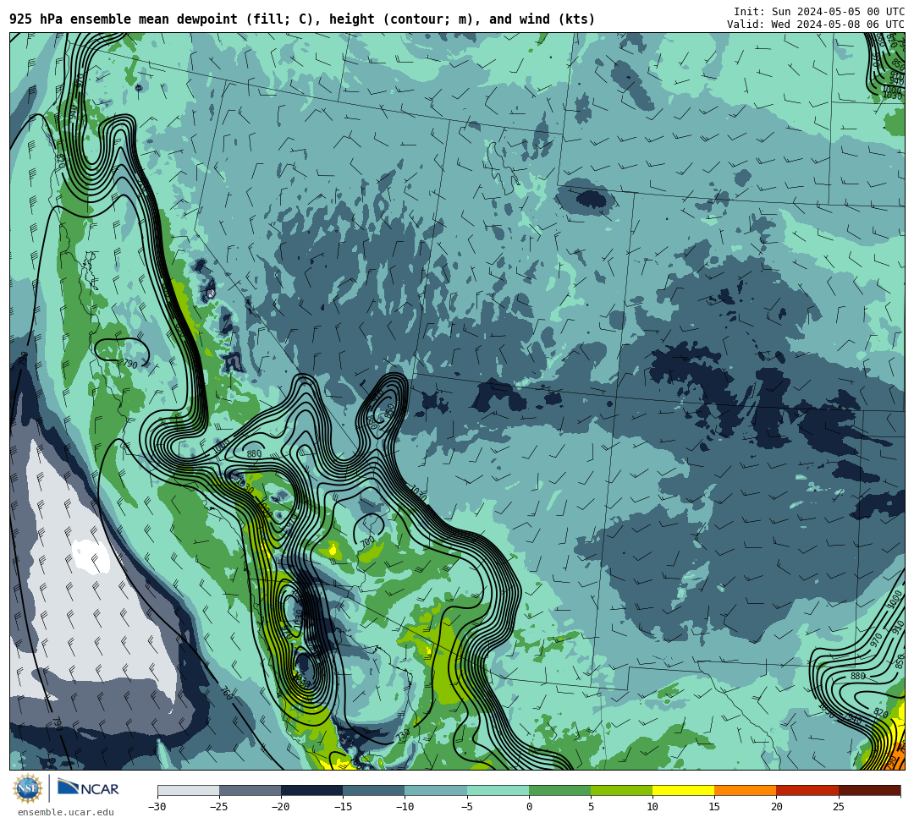This screenshot has width=914, height=823.
Task: Click the -30 to -25 colorbar swatch
Action: click(x=188, y=790)
